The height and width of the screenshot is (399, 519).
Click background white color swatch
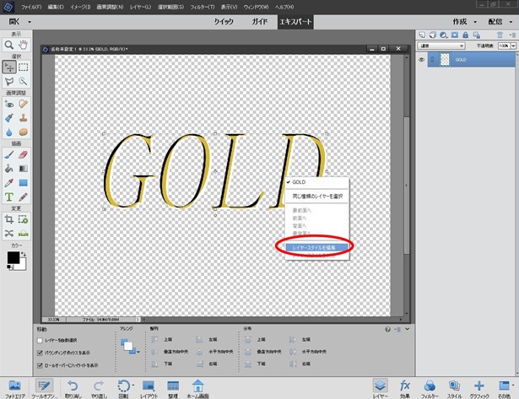pyautogui.click(x=21, y=266)
